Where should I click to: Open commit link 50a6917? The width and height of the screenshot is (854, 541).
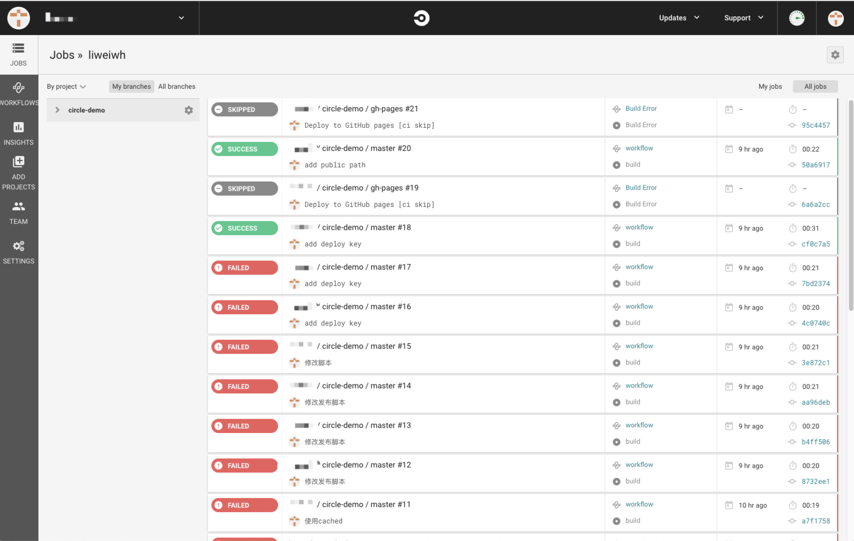[815, 165]
